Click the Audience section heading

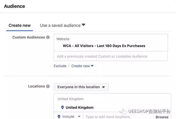point(14,6)
